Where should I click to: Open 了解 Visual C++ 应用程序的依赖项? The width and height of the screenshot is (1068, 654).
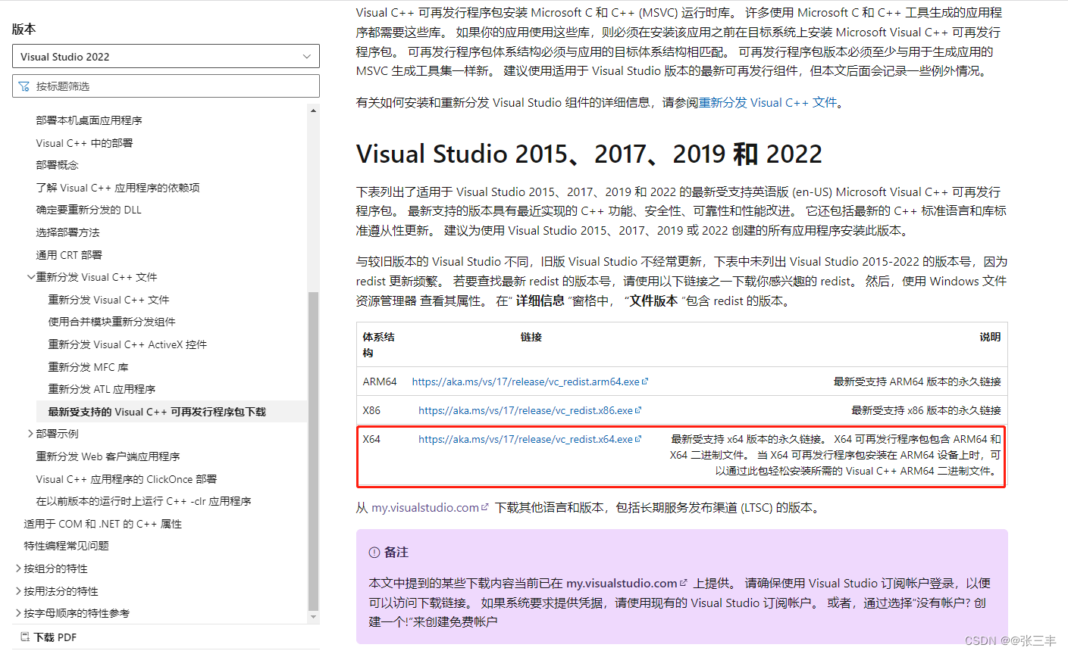pyautogui.click(x=117, y=188)
